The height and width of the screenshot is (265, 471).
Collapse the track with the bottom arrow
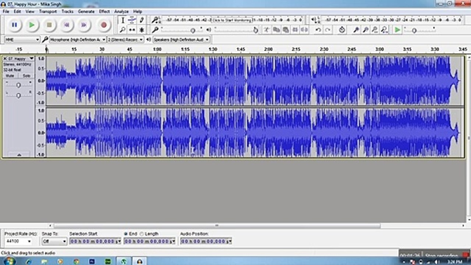click(x=18, y=155)
